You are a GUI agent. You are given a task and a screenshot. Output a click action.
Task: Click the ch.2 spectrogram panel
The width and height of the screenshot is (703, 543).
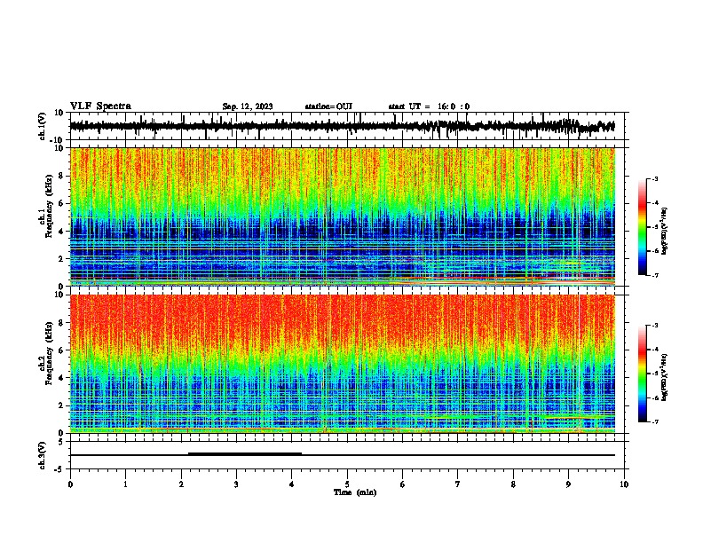tap(343, 364)
